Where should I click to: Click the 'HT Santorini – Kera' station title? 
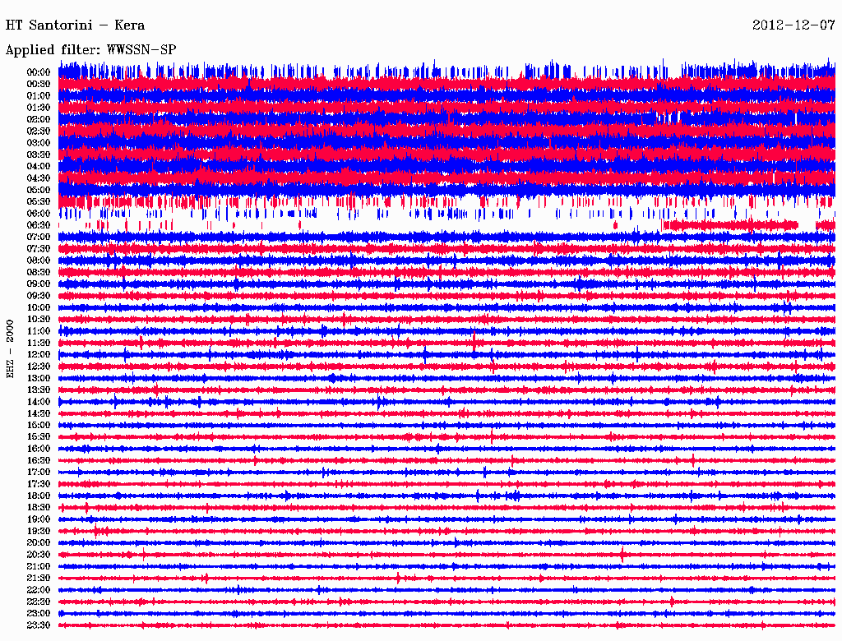point(75,25)
